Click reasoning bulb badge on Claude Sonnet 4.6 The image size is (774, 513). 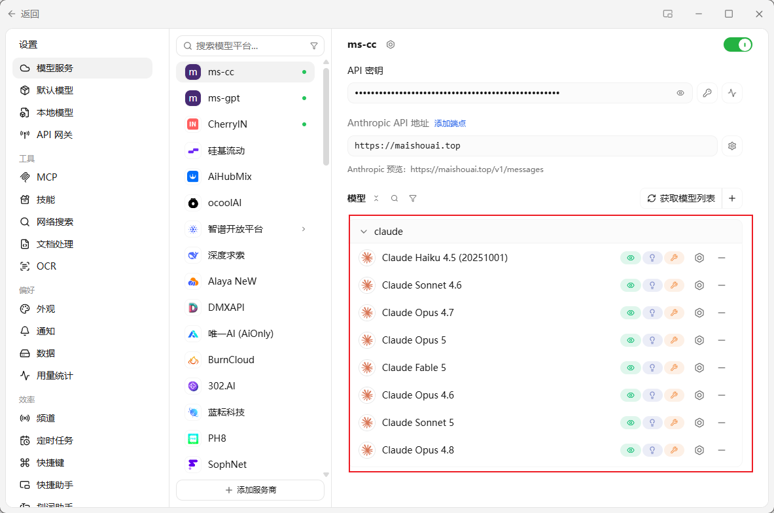[652, 285]
